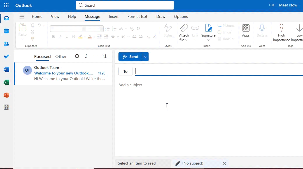
Task: Toggle bulleted list formatting
Action: (x=108, y=28)
